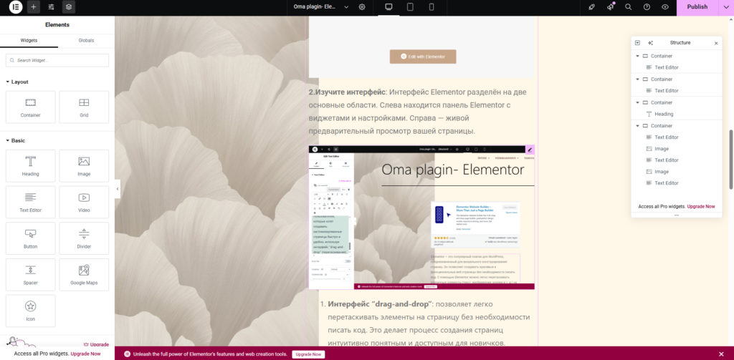
Task: Select the Container widget
Action: (30, 107)
